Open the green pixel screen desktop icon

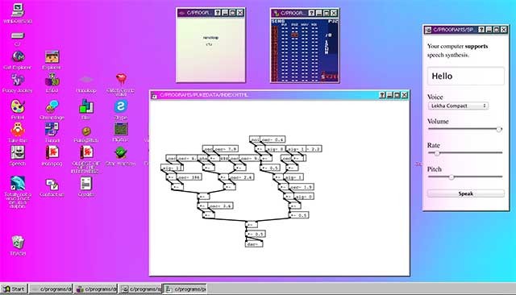click(121, 129)
